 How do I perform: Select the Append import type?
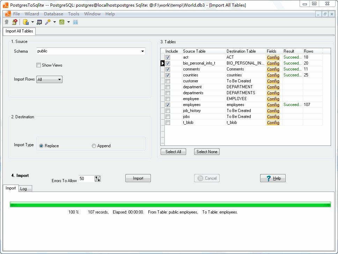(x=94, y=146)
